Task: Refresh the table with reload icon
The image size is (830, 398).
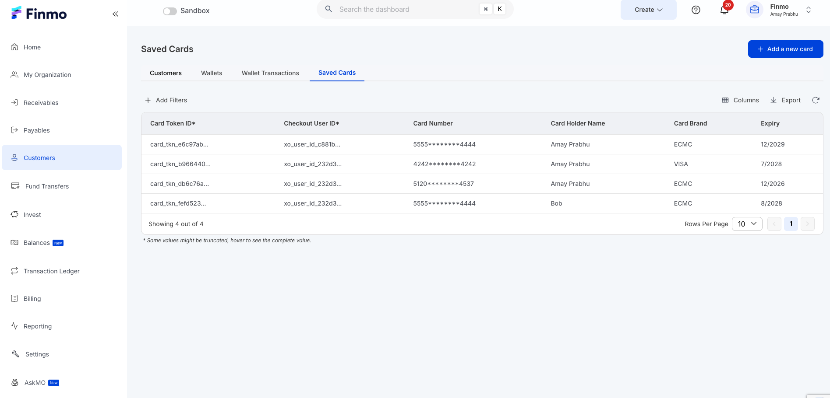Action: [816, 100]
